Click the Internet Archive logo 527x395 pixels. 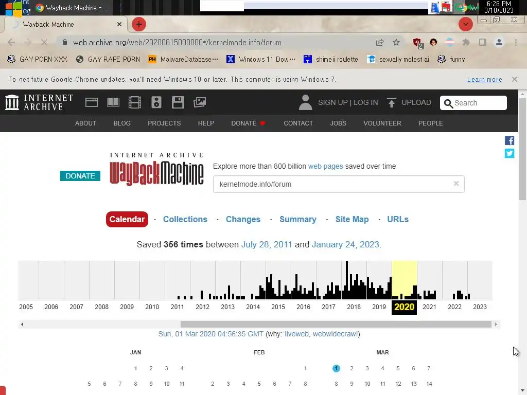[39, 102]
